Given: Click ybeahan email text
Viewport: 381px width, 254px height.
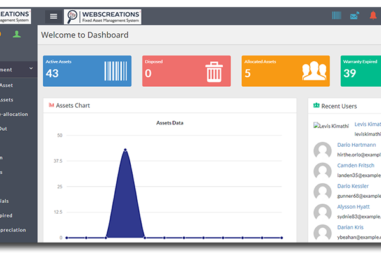Looking at the screenshot, I should 359,237.
